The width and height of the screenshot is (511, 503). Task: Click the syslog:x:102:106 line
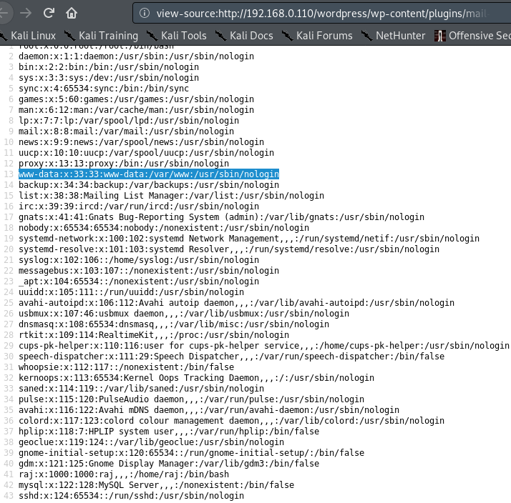(139, 260)
